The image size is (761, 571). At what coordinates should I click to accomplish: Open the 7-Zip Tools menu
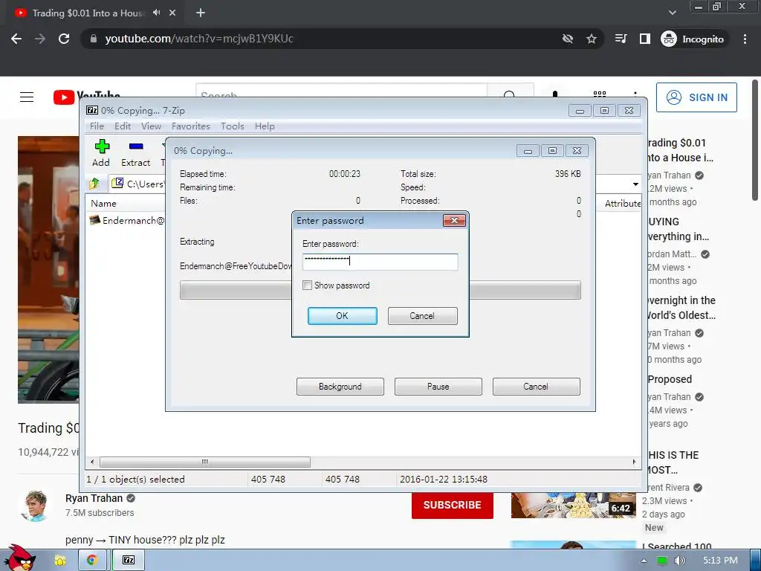(x=233, y=126)
